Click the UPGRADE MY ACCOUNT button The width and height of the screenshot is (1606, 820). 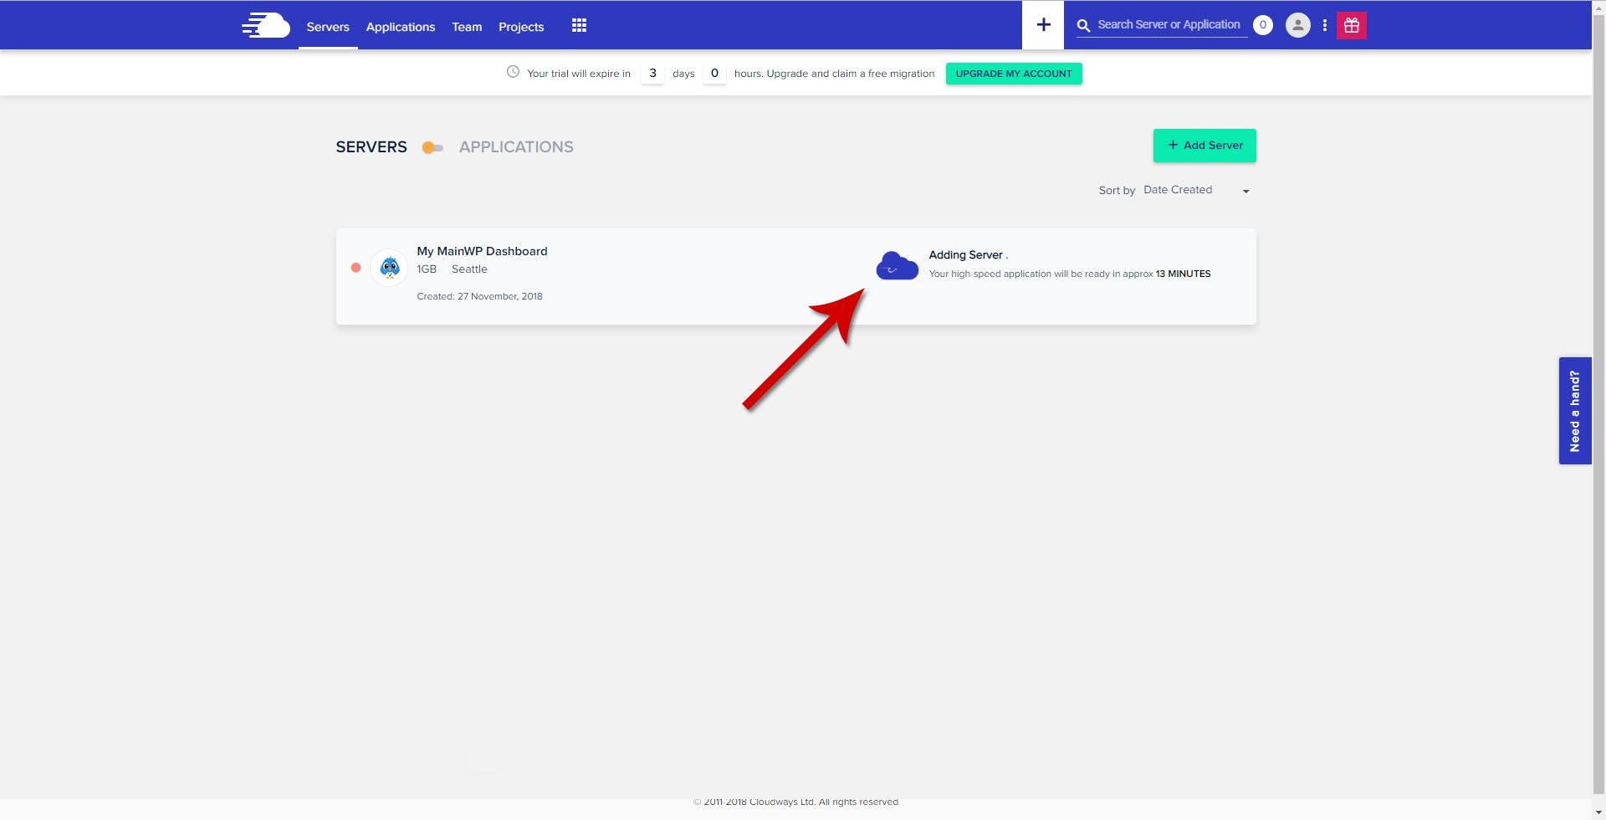tap(1013, 74)
